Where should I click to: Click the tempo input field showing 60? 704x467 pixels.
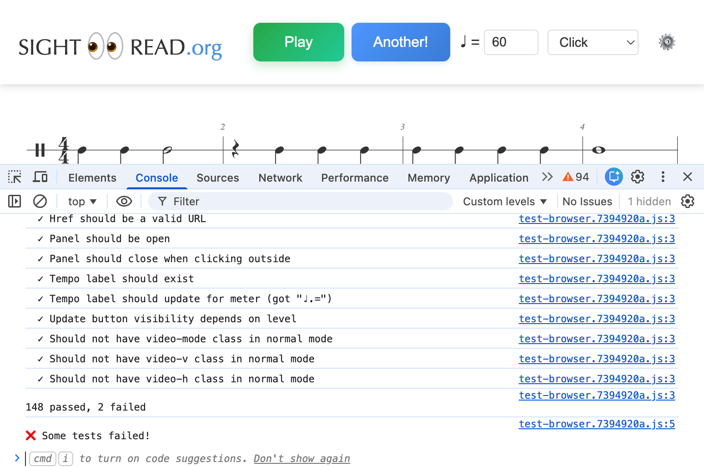point(511,42)
